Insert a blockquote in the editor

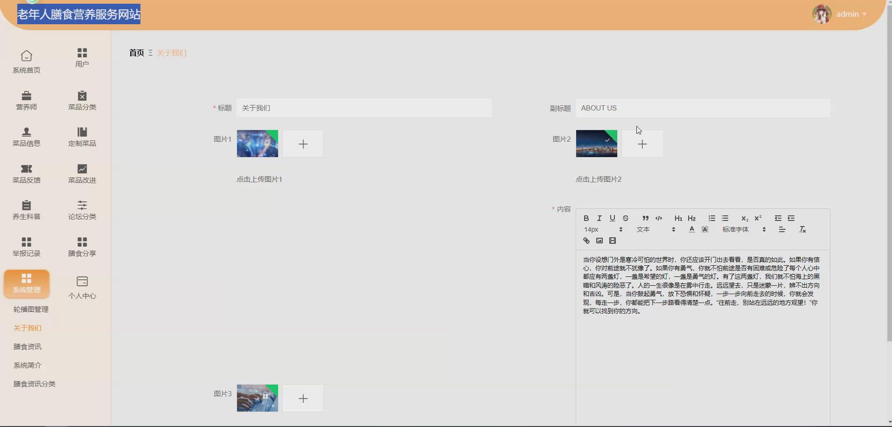(x=645, y=218)
